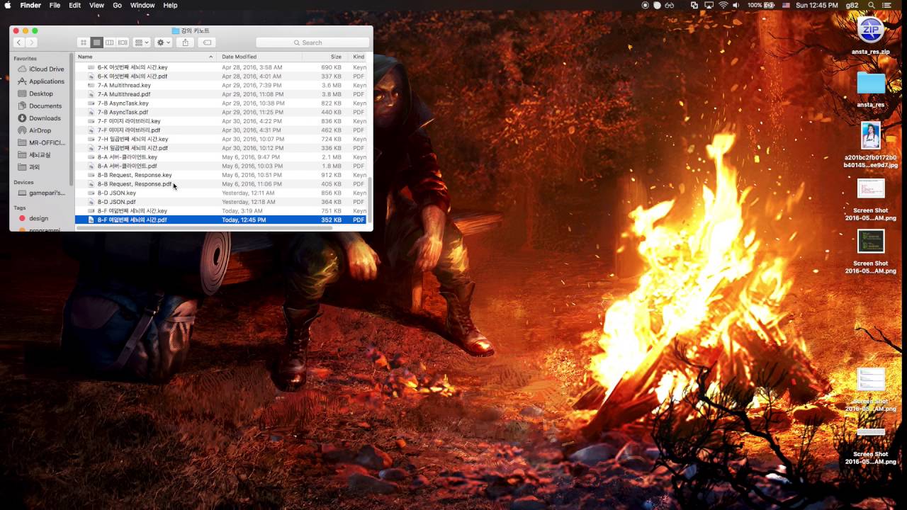Go back with the Finder back arrow
Screen dimensions: 907x510
pyautogui.click(x=19, y=42)
